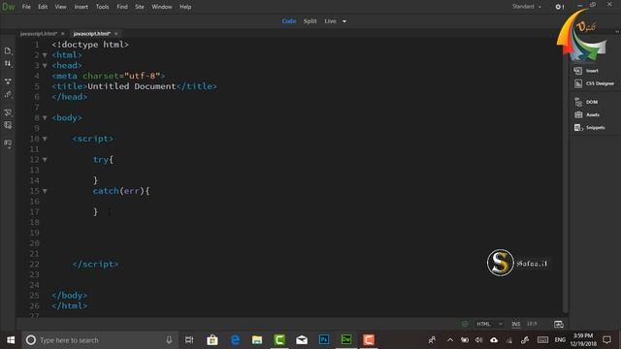Image resolution: width=621 pixels, height=349 pixels.
Task: Open the CSS Designer panel
Action: [x=594, y=83]
